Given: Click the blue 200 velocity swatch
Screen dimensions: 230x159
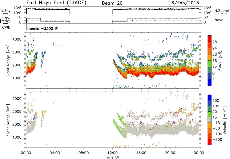Looking at the screenshot, I should tap(210, 98).
